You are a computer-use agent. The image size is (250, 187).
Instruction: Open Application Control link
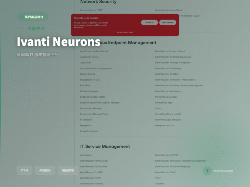[x=90, y=57]
